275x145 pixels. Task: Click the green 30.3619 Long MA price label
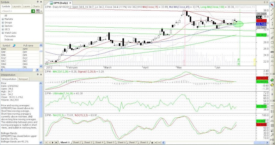[x=261, y=35]
